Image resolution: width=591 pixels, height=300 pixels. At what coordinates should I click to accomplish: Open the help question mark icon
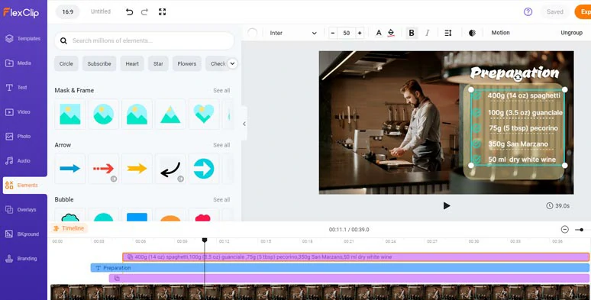click(528, 12)
